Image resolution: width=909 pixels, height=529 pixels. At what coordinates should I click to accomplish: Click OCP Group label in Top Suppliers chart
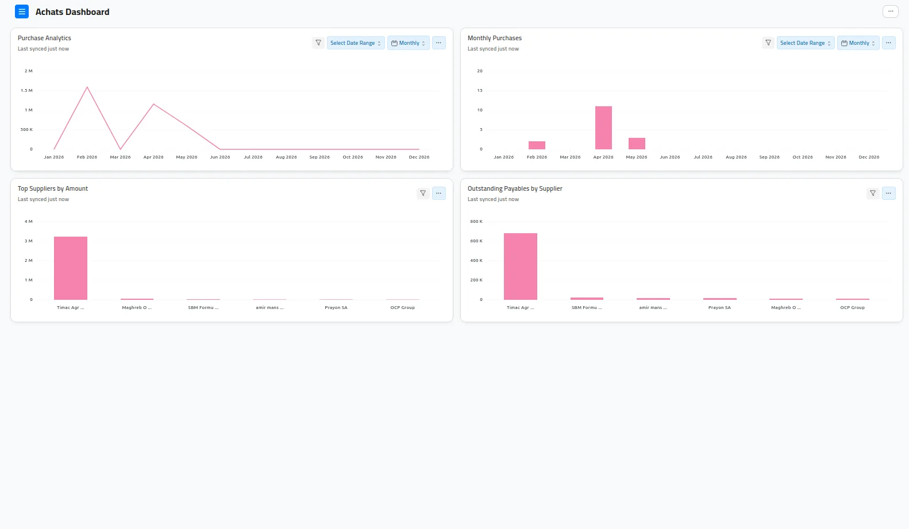pos(403,308)
